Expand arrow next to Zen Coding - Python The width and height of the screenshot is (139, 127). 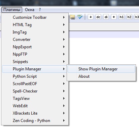(64, 121)
